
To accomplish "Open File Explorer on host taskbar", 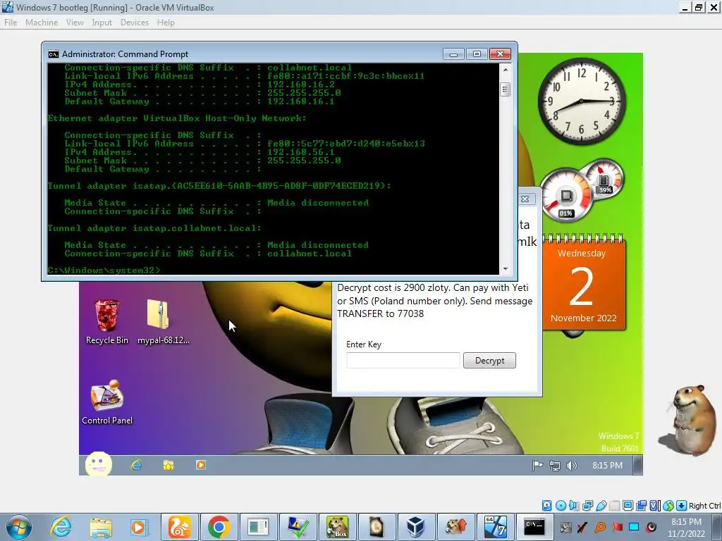I will pyautogui.click(x=100, y=527).
